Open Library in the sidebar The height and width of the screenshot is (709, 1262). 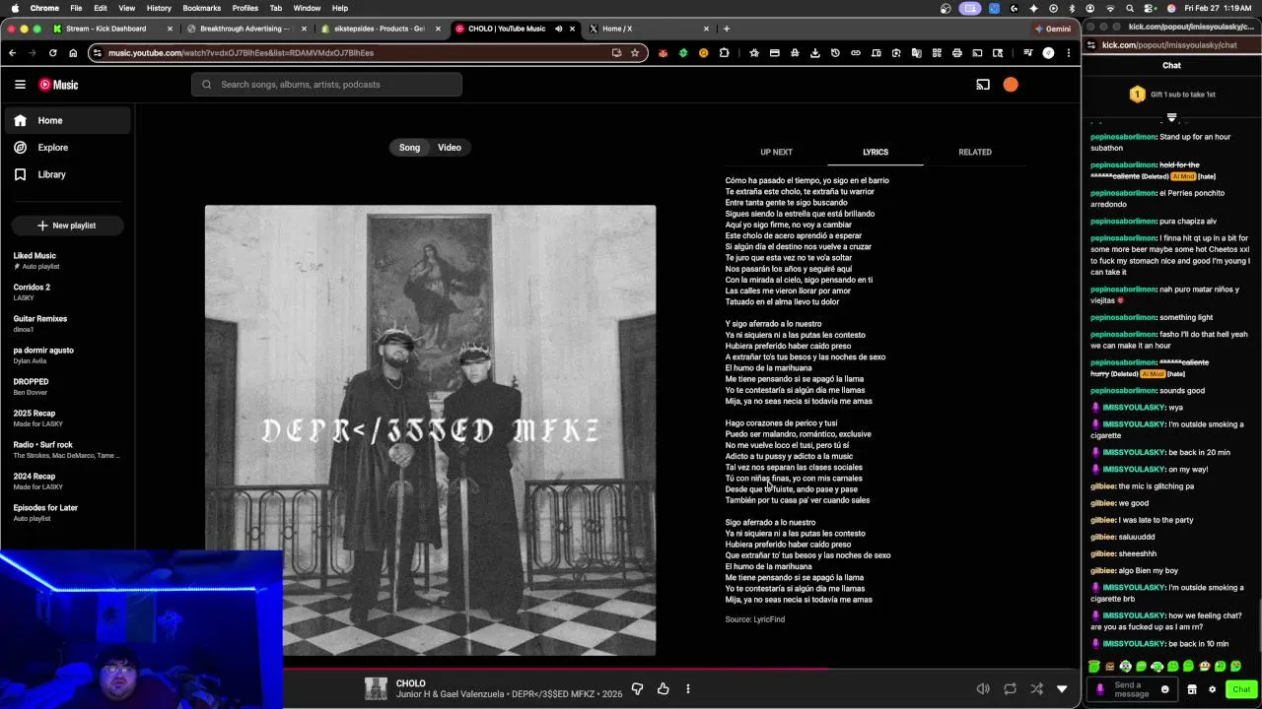(68, 174)
